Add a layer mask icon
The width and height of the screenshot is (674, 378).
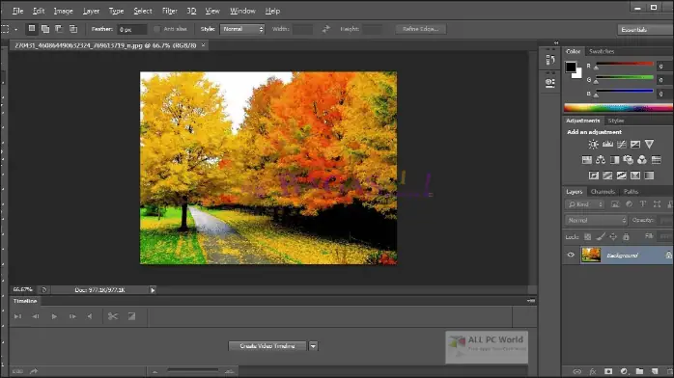click(x=608, y=371)
